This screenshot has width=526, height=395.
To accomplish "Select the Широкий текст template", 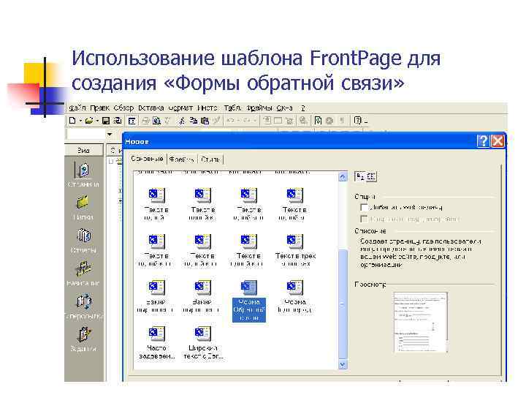I will 203,342.
